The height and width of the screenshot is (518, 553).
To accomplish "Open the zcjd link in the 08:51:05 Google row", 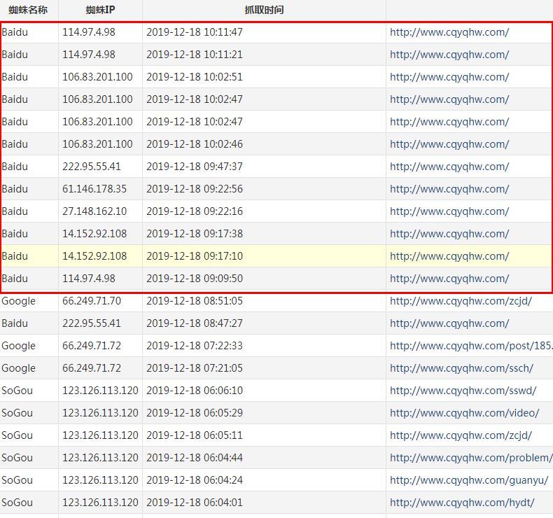I will click(x=461, y=301).
